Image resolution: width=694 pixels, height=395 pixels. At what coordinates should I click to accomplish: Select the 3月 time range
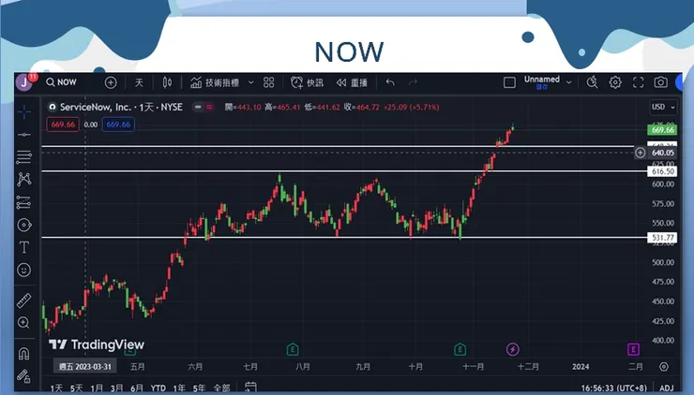[116, 388]
